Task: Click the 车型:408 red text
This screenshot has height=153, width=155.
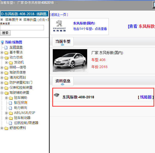Action: pyautogui.click(x=98, y=60)
